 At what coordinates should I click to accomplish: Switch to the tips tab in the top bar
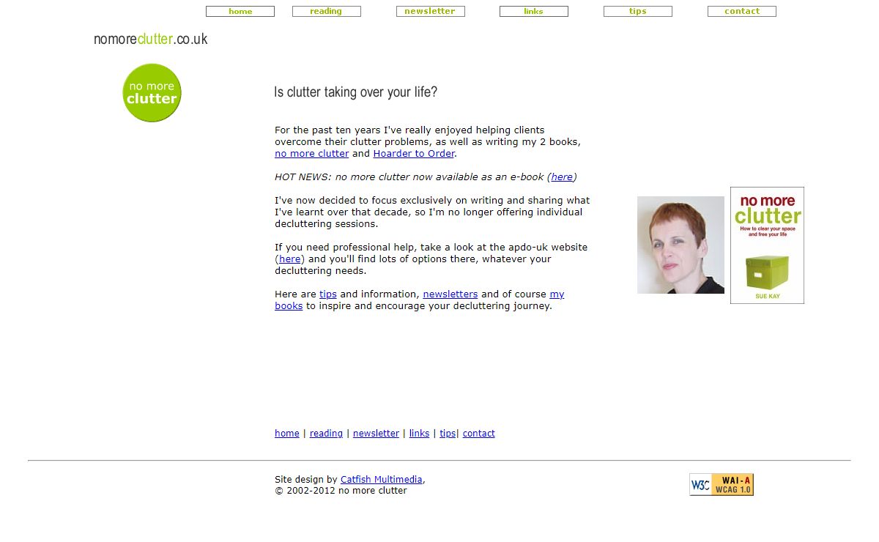[x=637, y=11]
